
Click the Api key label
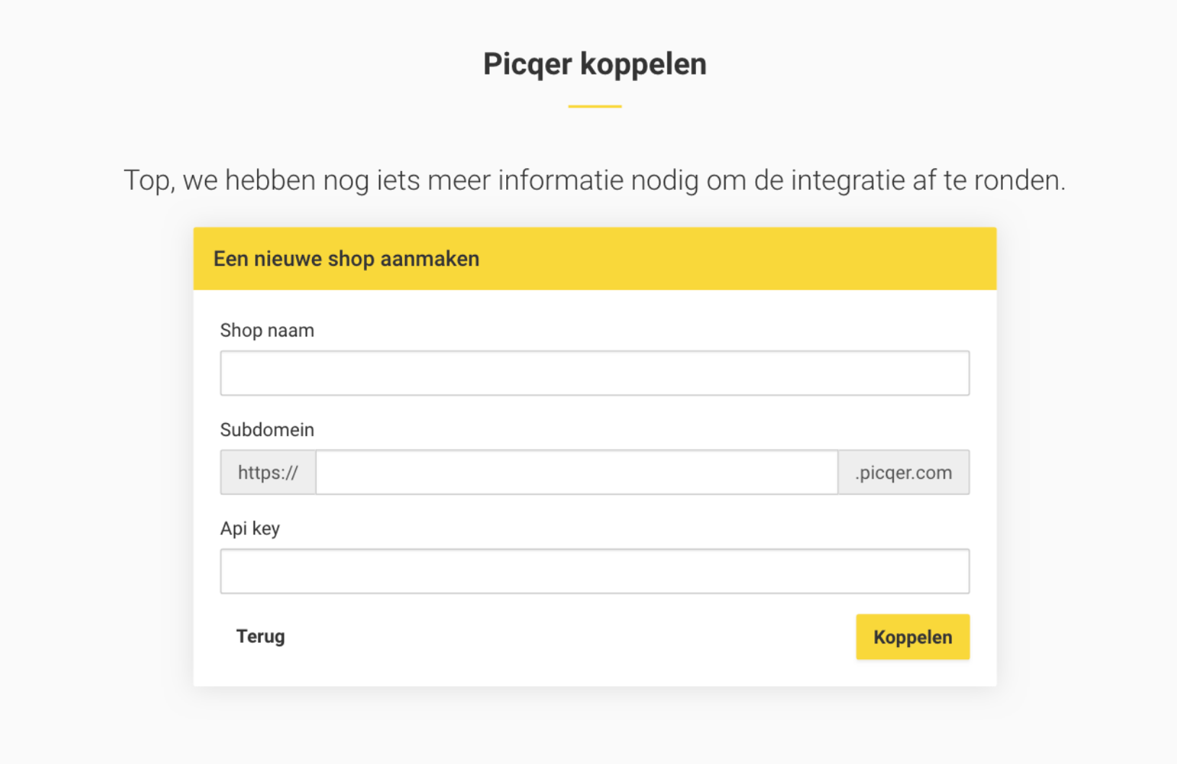pos(250,529)
